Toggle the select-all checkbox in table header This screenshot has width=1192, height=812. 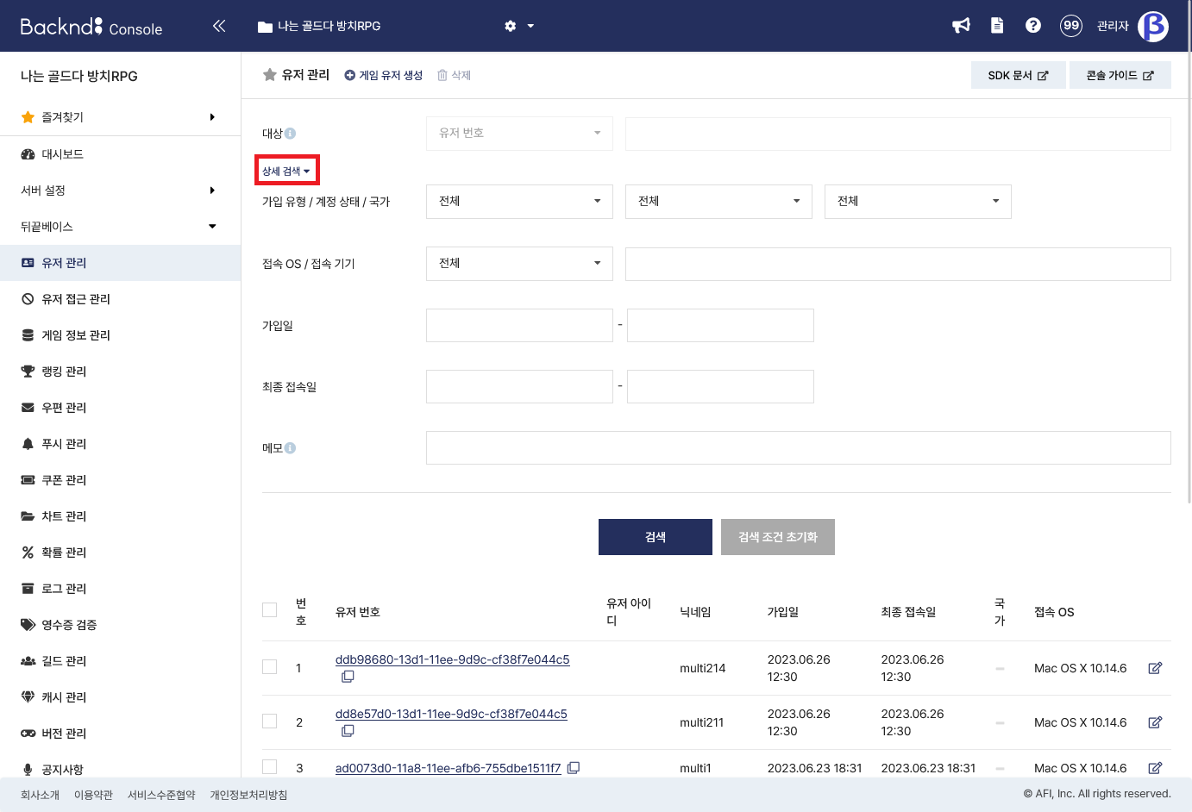[x=270, y=610]
